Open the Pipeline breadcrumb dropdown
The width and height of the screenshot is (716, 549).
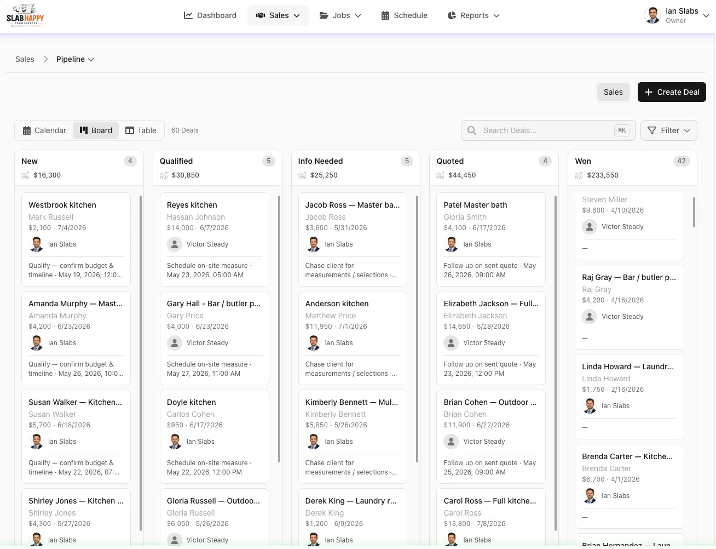76,59
